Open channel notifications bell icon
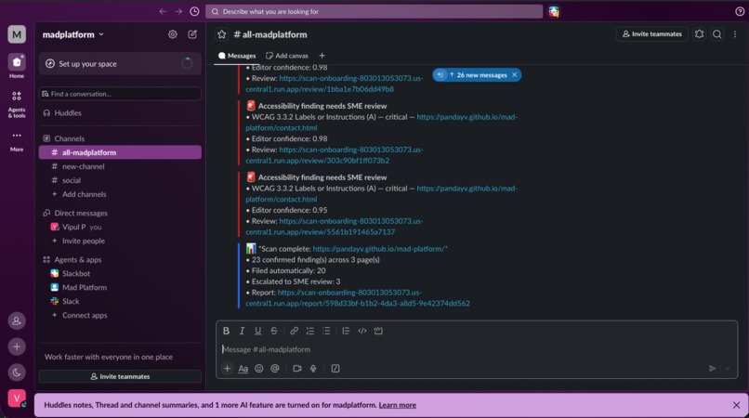 (x=700, y=34)
